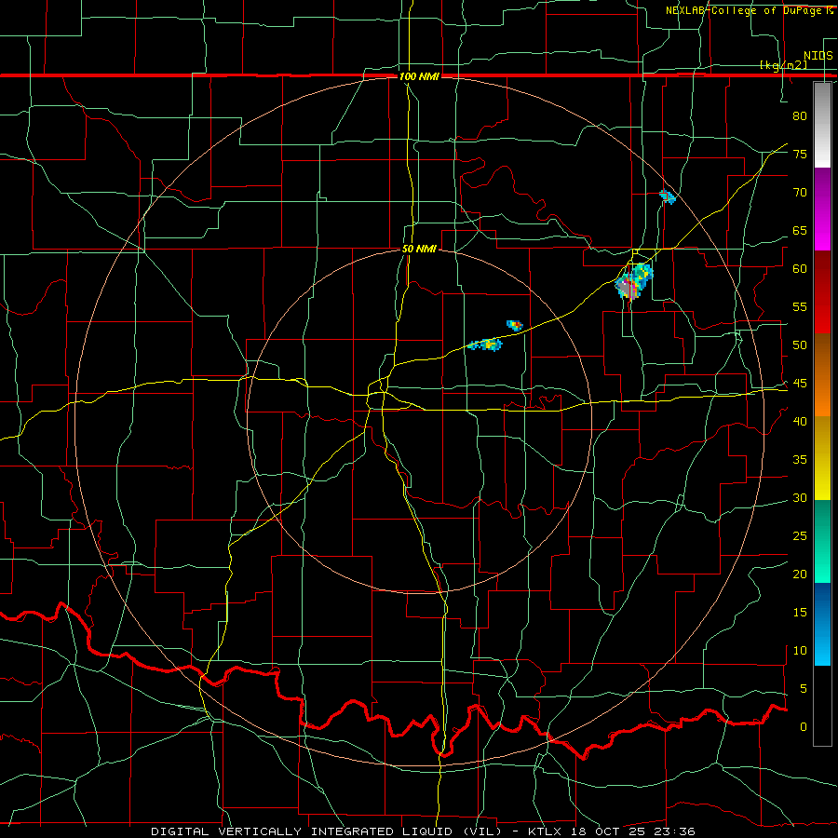The image size is (838, 838).
Task: Click the 30 value on the legend
Action: [800, 497]
